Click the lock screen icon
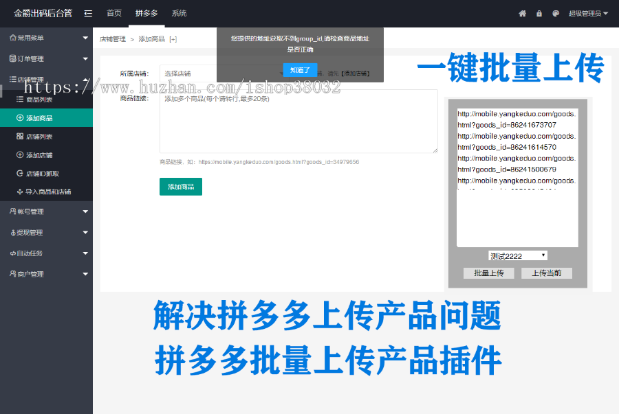This screenshot has width=619, height=414. click(x=539, y=14)
